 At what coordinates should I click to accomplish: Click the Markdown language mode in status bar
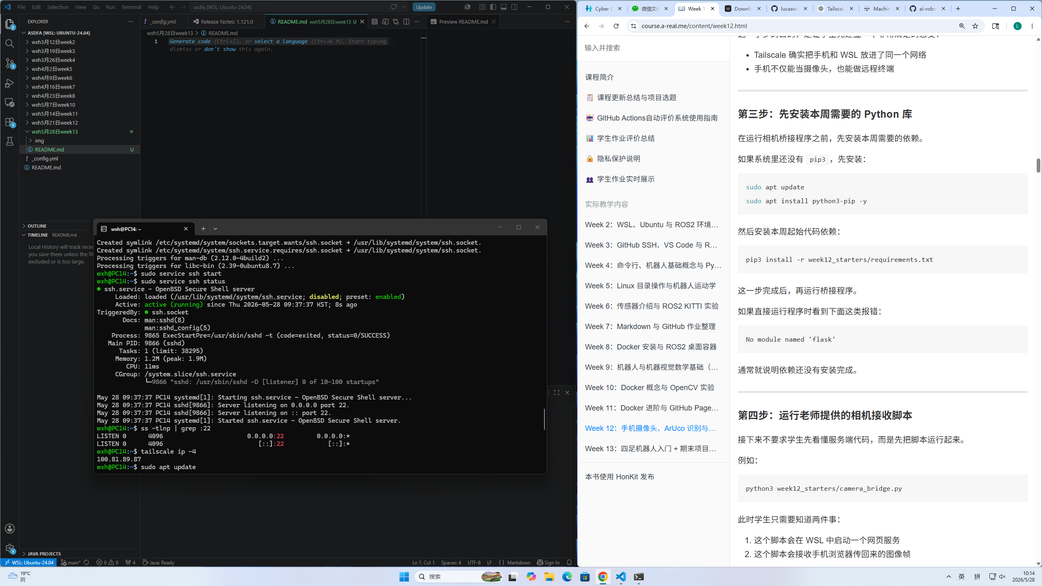518,562
